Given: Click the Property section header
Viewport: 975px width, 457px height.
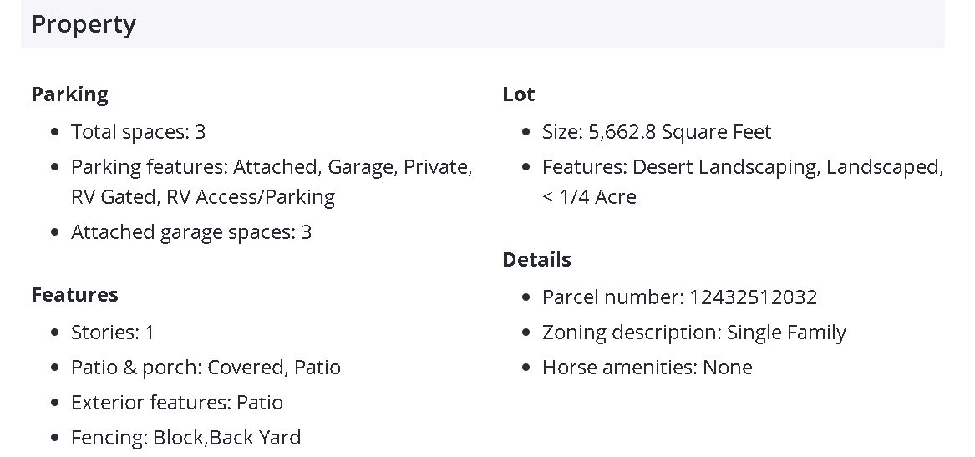Looking at the screenshot, I should tap(84, 25).
